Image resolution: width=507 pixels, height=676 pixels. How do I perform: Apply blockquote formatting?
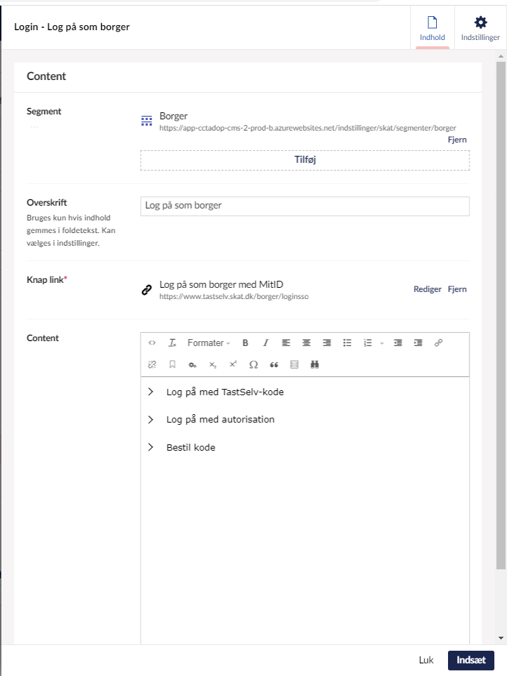point(274,365)
